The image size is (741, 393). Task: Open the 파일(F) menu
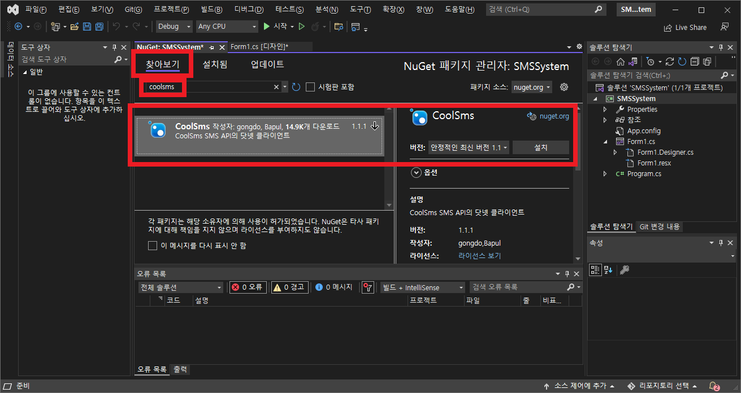click(36, 10)
